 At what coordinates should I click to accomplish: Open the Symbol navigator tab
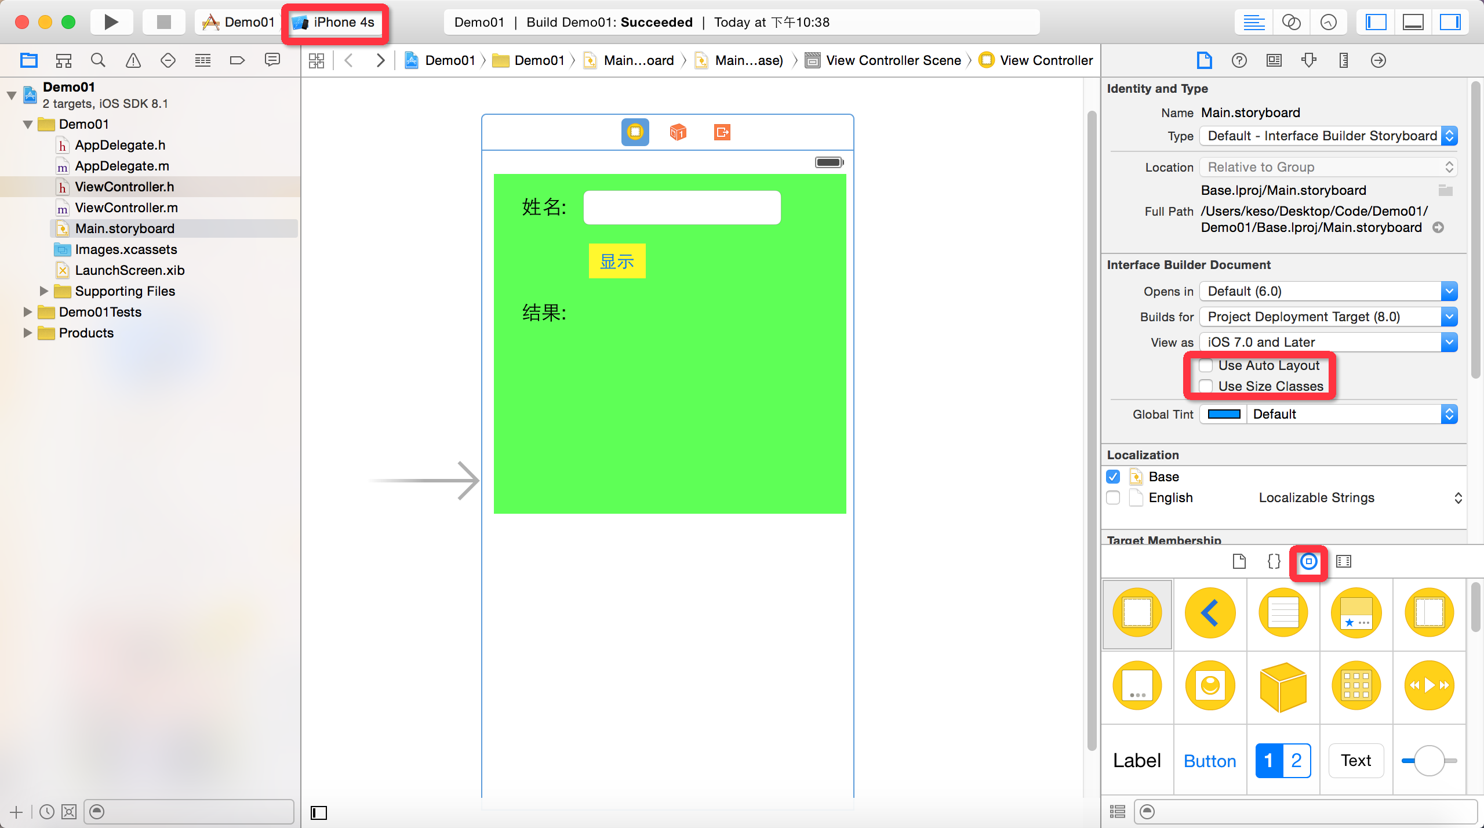[x=63, y=60]
